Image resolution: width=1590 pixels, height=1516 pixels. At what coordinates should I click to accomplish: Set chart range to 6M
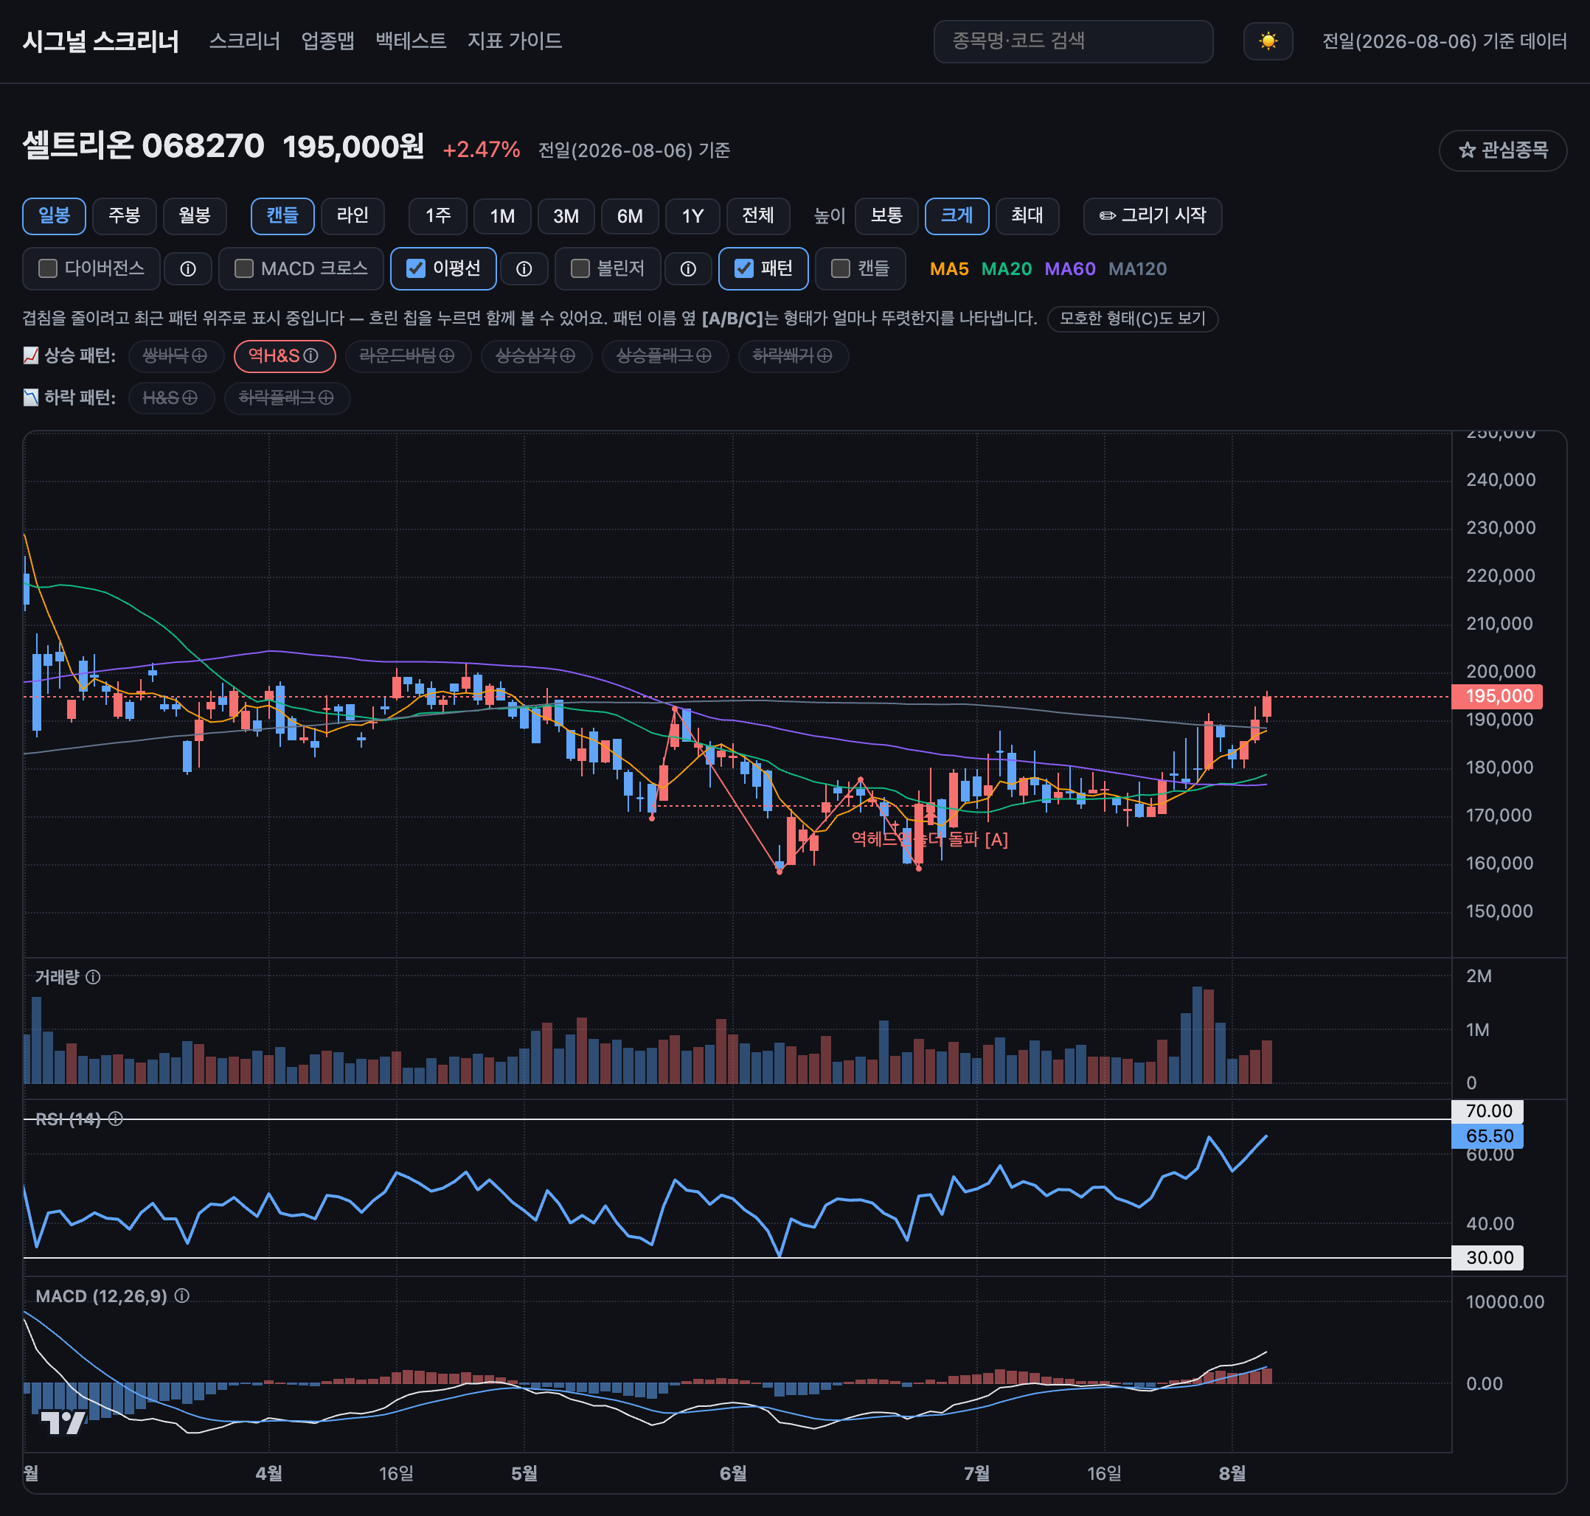point(630,216)
